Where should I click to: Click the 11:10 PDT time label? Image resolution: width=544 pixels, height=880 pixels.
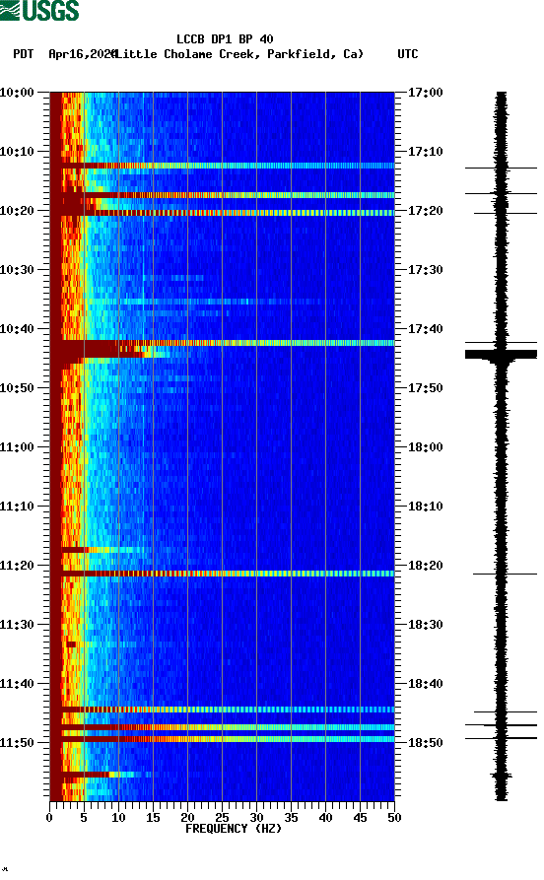pyautogui.click(x=17, y=507)
